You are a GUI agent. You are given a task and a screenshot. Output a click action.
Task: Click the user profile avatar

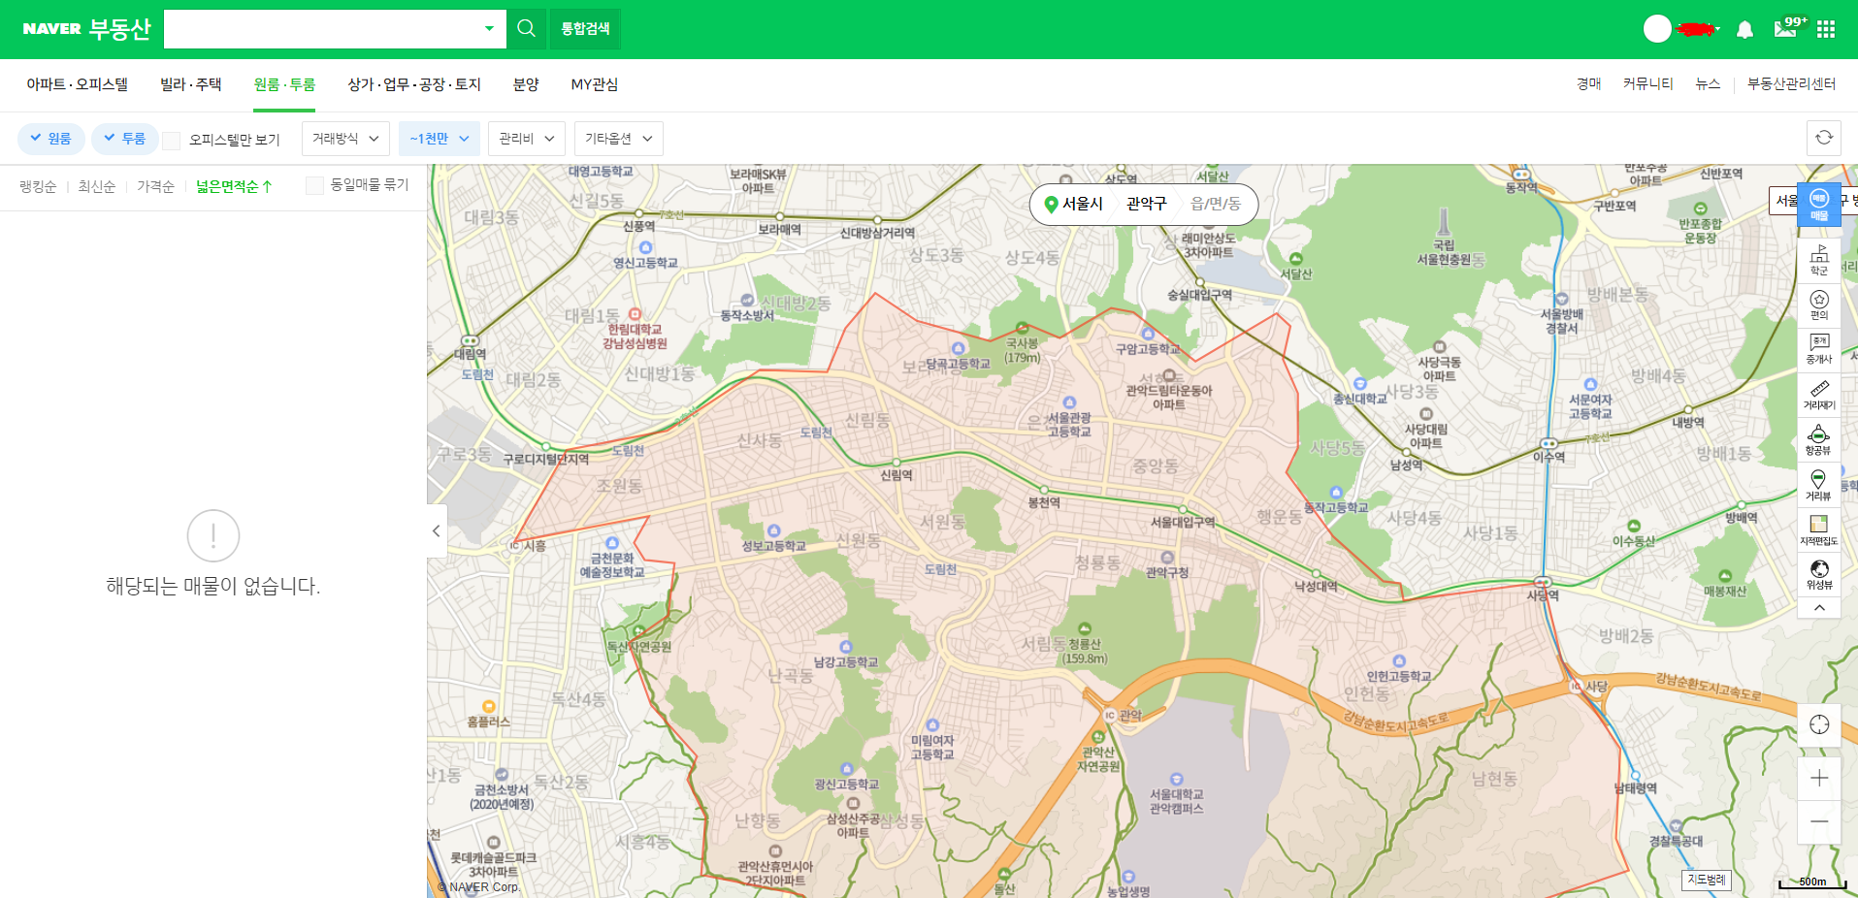click(1657, 29)
